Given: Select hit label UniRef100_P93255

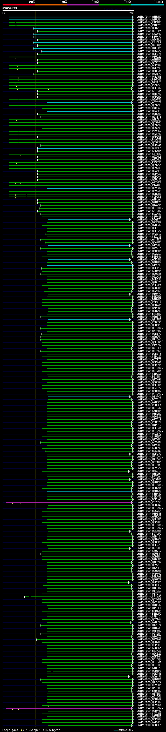Looking at the screenshot, I should (x=149, y=85).
